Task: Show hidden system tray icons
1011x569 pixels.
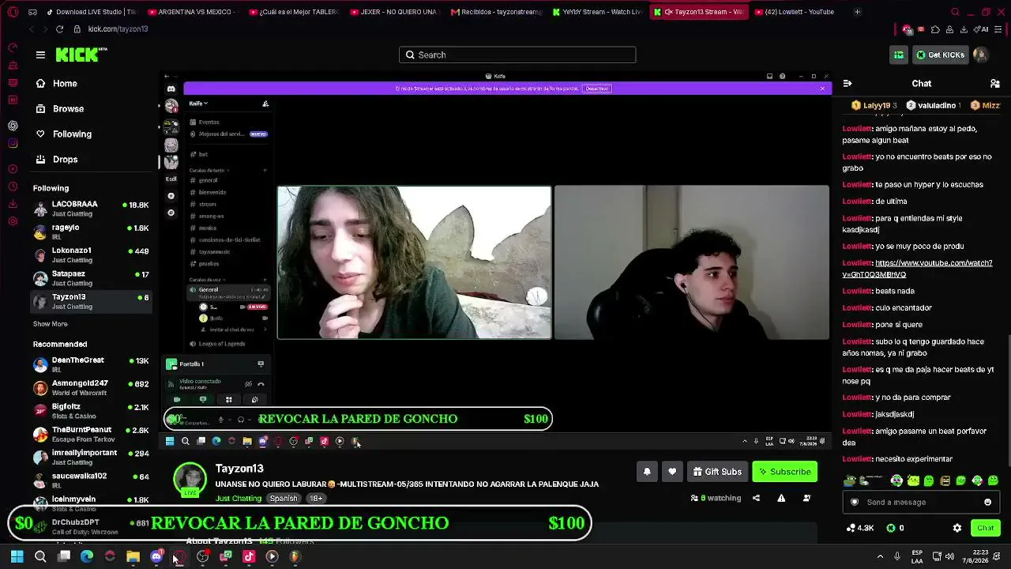Action: click(881, 556)
